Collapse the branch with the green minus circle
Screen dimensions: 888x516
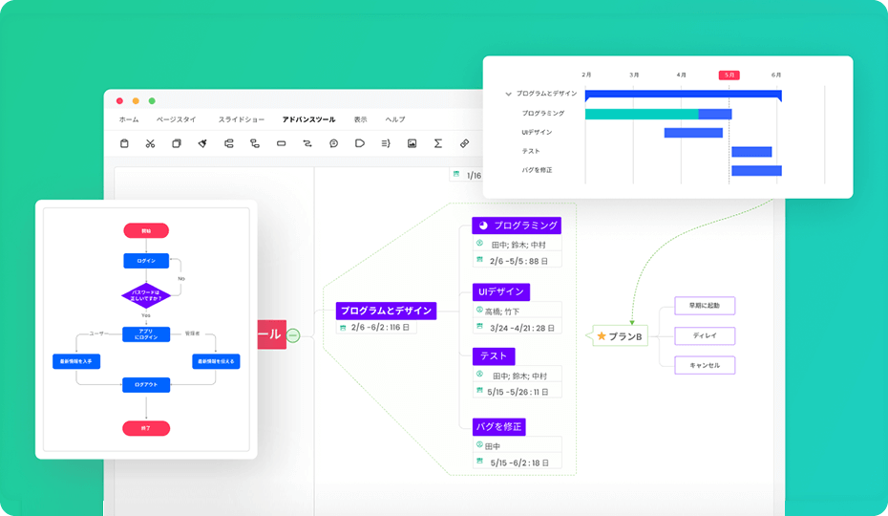coord(293,335)
